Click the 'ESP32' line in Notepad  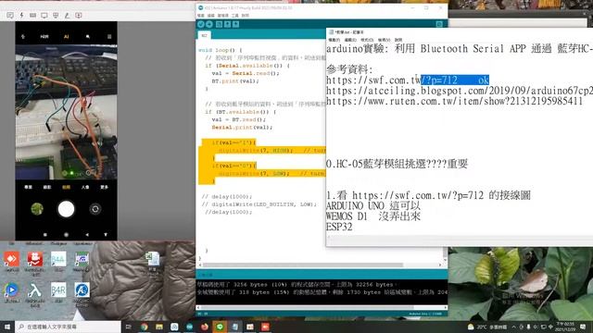[339, 227]
